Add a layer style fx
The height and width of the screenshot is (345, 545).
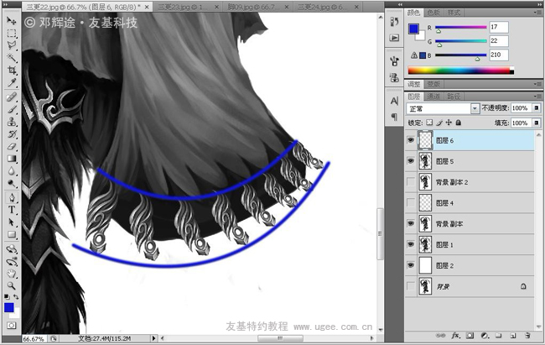pos(455,336)
